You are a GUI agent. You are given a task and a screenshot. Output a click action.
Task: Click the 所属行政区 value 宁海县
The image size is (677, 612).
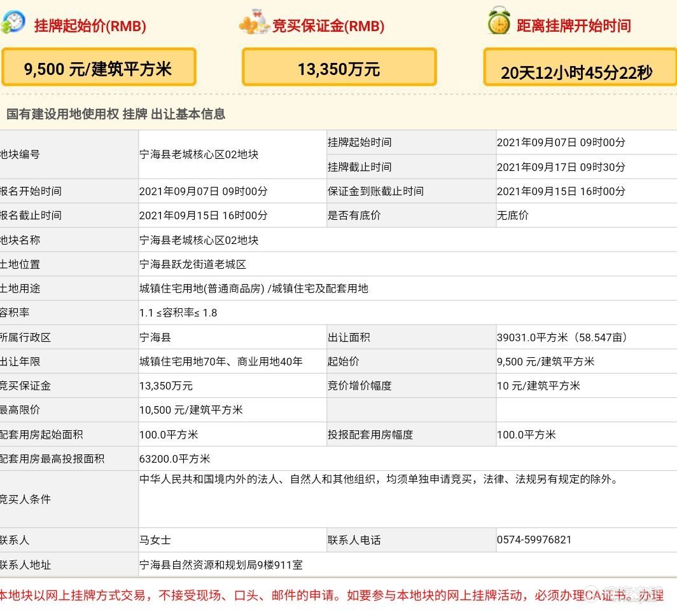[155, 337]
